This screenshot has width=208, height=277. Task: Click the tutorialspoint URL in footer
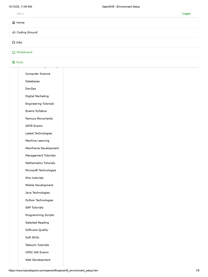click(x=53, y=271)
